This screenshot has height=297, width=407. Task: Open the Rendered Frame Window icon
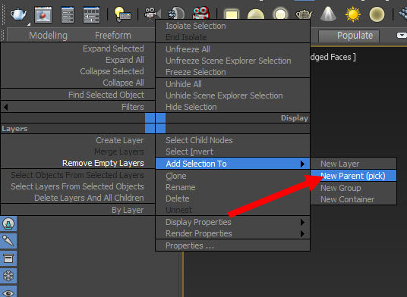[43, 14]
